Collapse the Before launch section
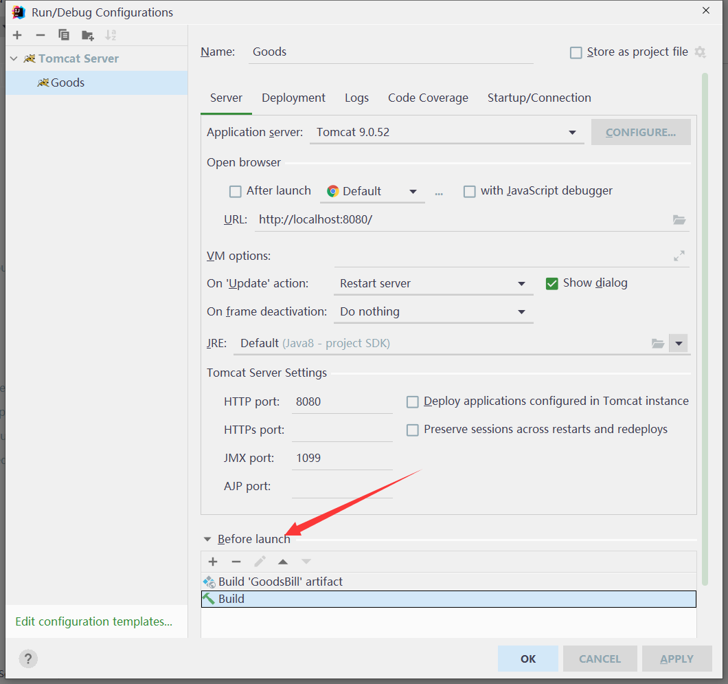 (207, 539)
